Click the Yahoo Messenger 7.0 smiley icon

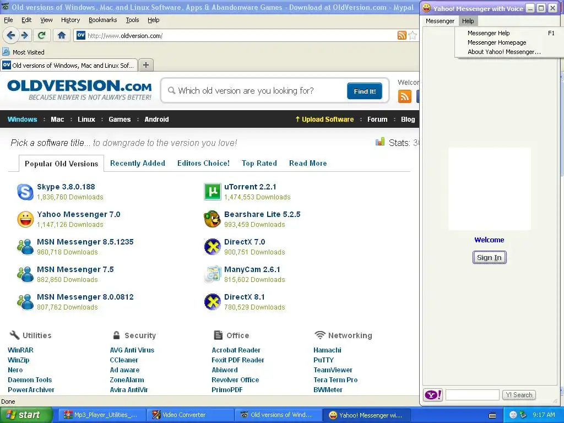pos(25,219)
